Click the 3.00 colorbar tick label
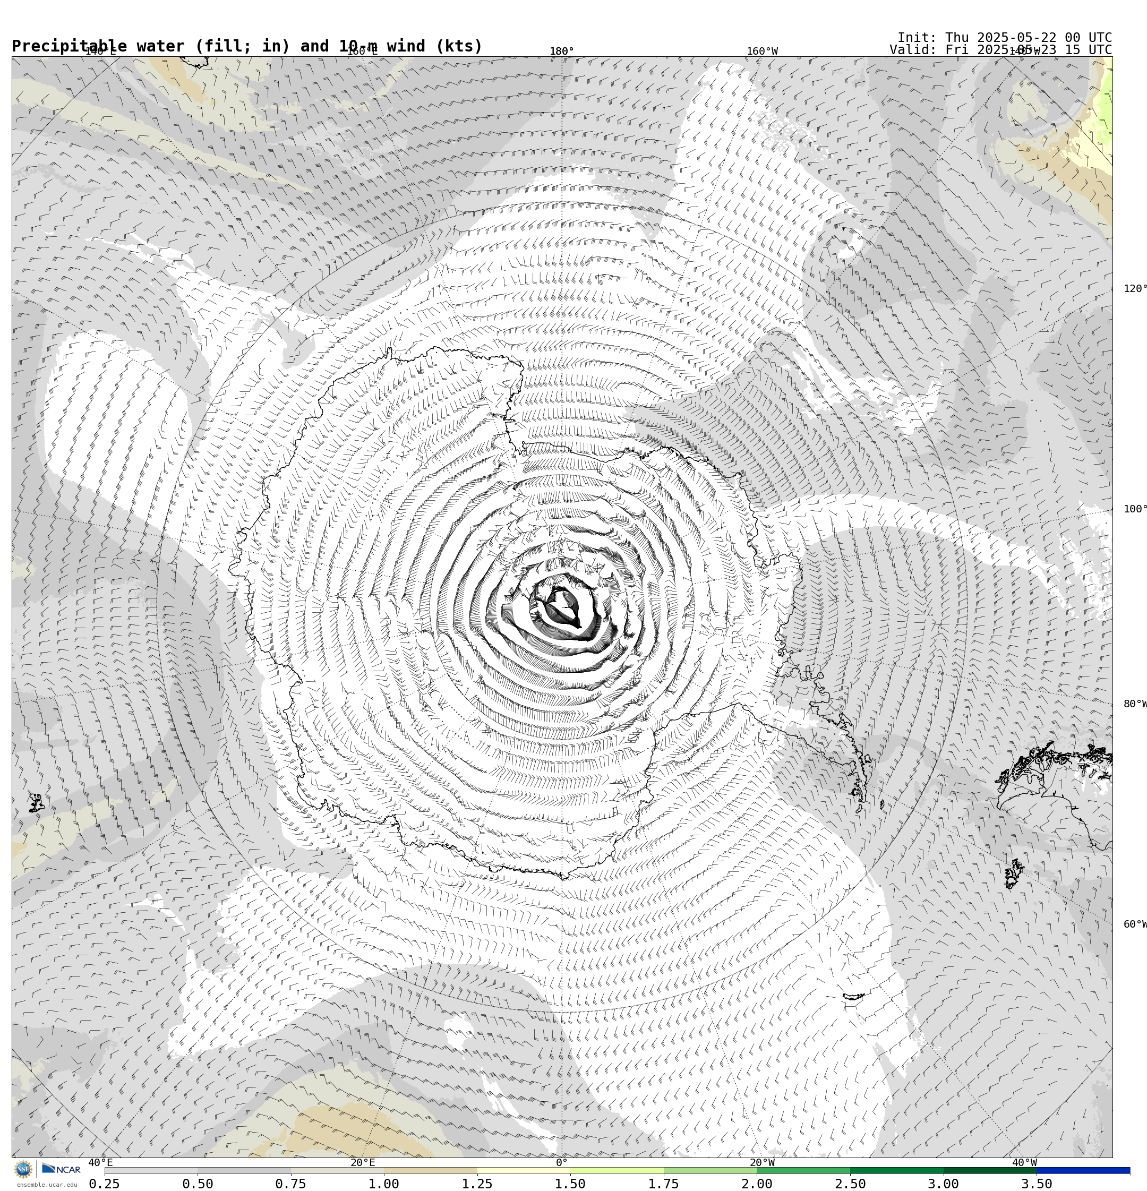This screenshot has height=1191, width=1147. pyautogui.click(x=944, y=1184)
